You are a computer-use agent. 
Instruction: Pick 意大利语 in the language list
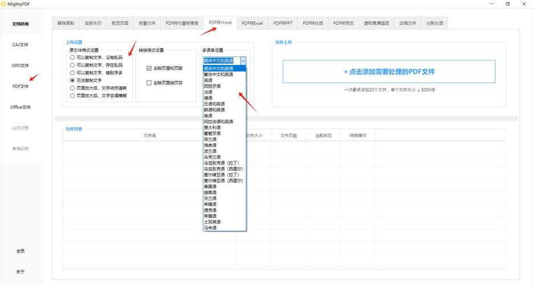tap(225, 127)
